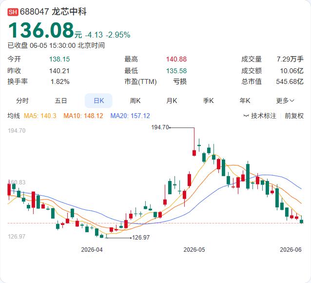Click the 194.70 y-axis label
The height and width of the screenshot is (283, 311).
coord(17,131)
